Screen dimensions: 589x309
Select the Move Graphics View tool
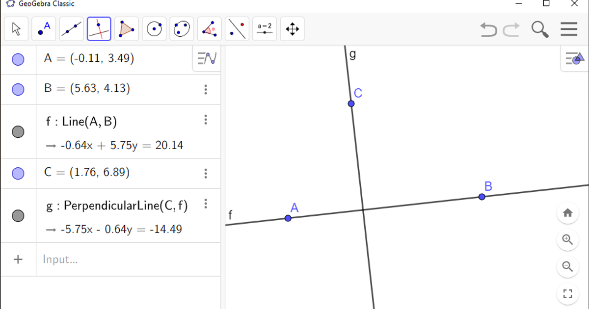pos(292,29)
